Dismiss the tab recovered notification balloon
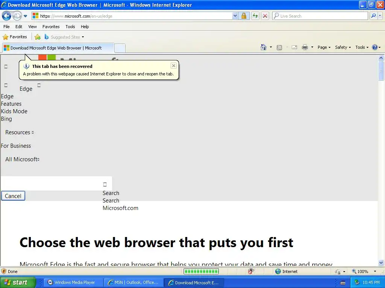This screenshot has width=385, height=288. tap(174, 66)
